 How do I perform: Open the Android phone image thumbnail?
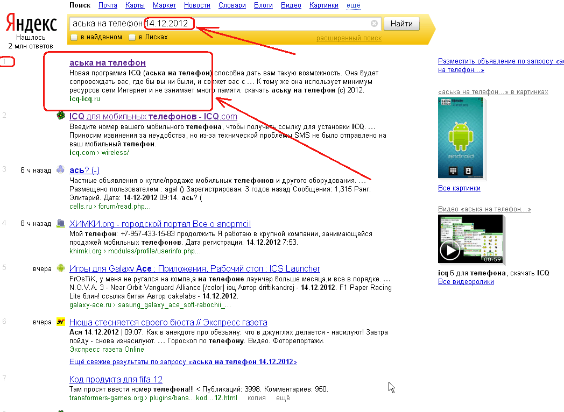pyautogui.click(x=461, y=138)
